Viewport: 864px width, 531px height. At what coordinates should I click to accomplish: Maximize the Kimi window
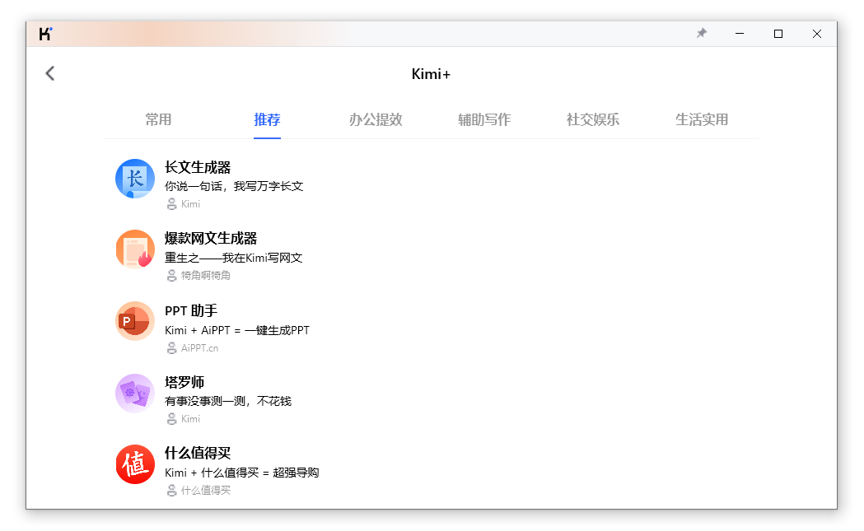click(x=778, y=34)
